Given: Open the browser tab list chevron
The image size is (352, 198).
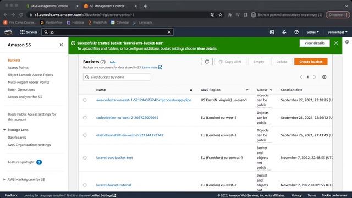Looking at the screenshot, I should pos(346,6).
